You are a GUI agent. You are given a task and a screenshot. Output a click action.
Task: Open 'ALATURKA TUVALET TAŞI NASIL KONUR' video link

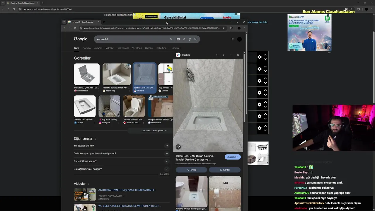[127, 190]
